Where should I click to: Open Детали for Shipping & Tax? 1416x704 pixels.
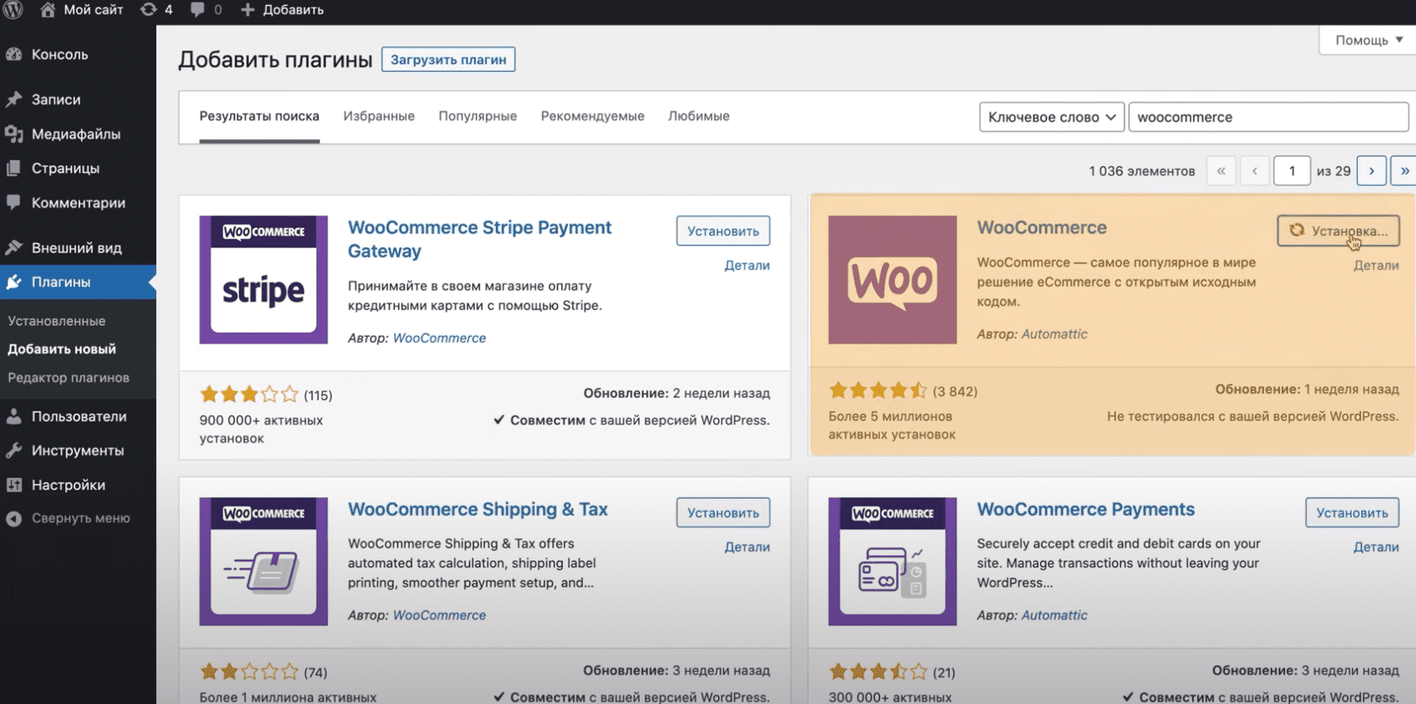pyautogui.click(x=747, y=547)
